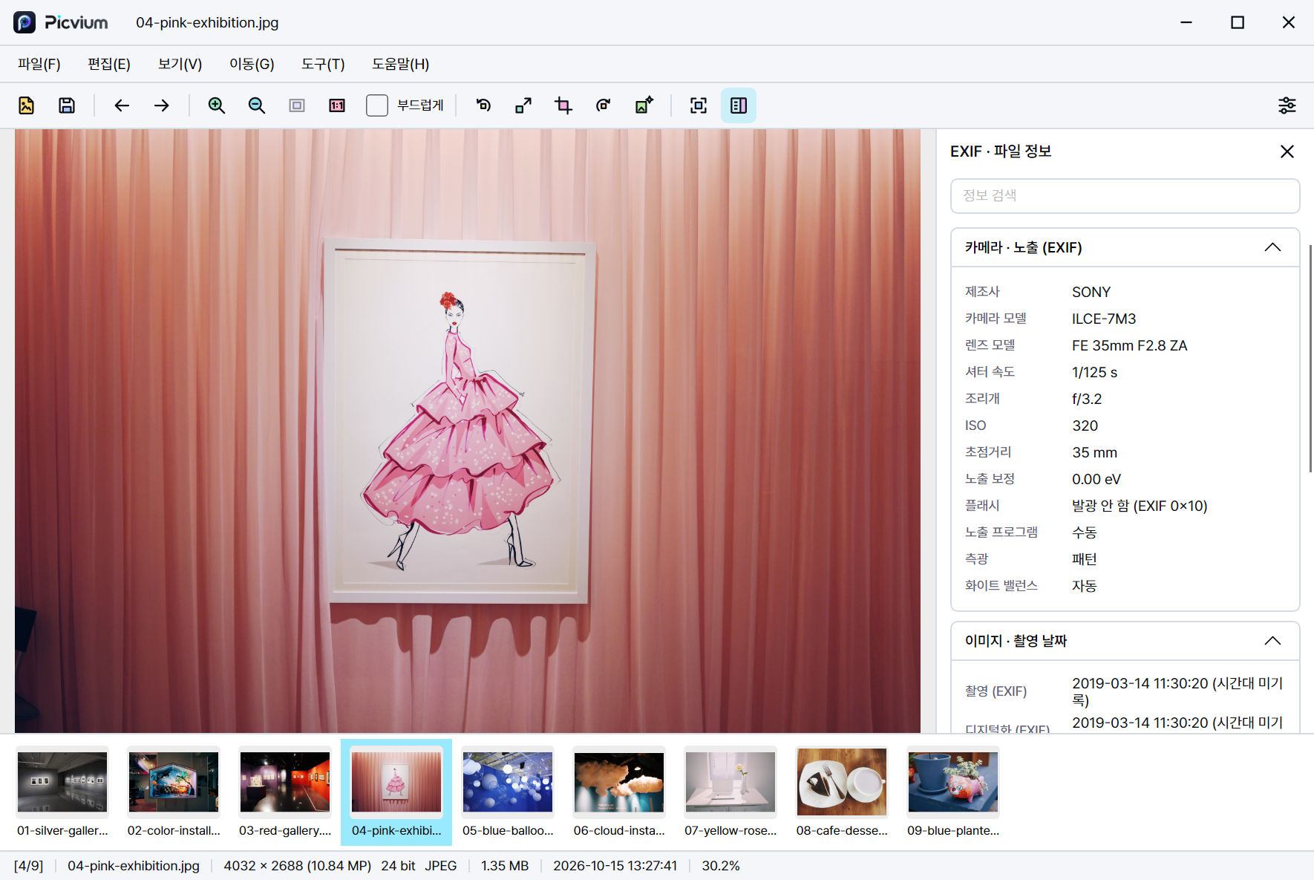Screen dimensions: 1314x880
Task: Save the image using the floppy icon
Action: tap(67, 105)
